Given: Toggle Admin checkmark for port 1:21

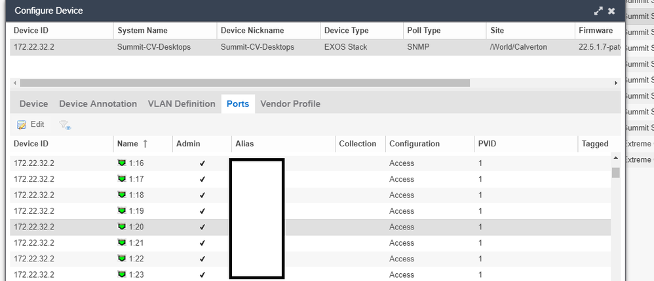Looking at the screenshot, I should tap(202, 243).
